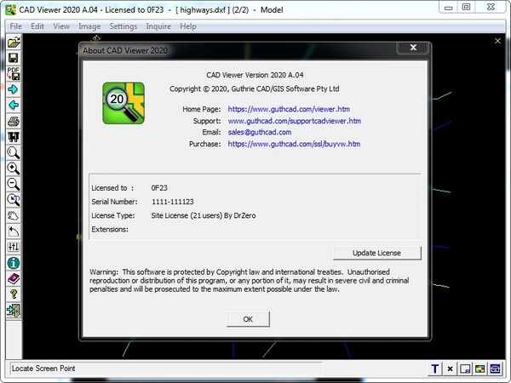
Task: Toggle the T text button in status bar
Action: (434, 369)
